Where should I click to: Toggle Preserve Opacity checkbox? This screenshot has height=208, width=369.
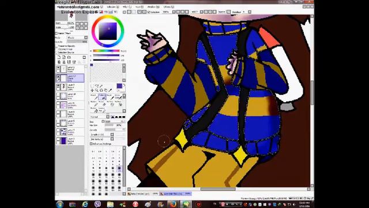pyautogui.click(x=57, y=46)
